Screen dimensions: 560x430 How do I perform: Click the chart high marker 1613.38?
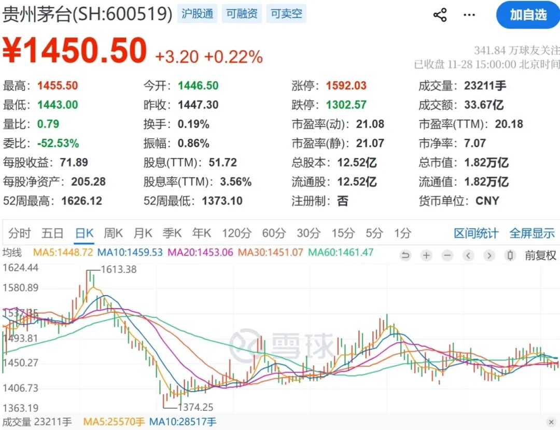point(119,269)
